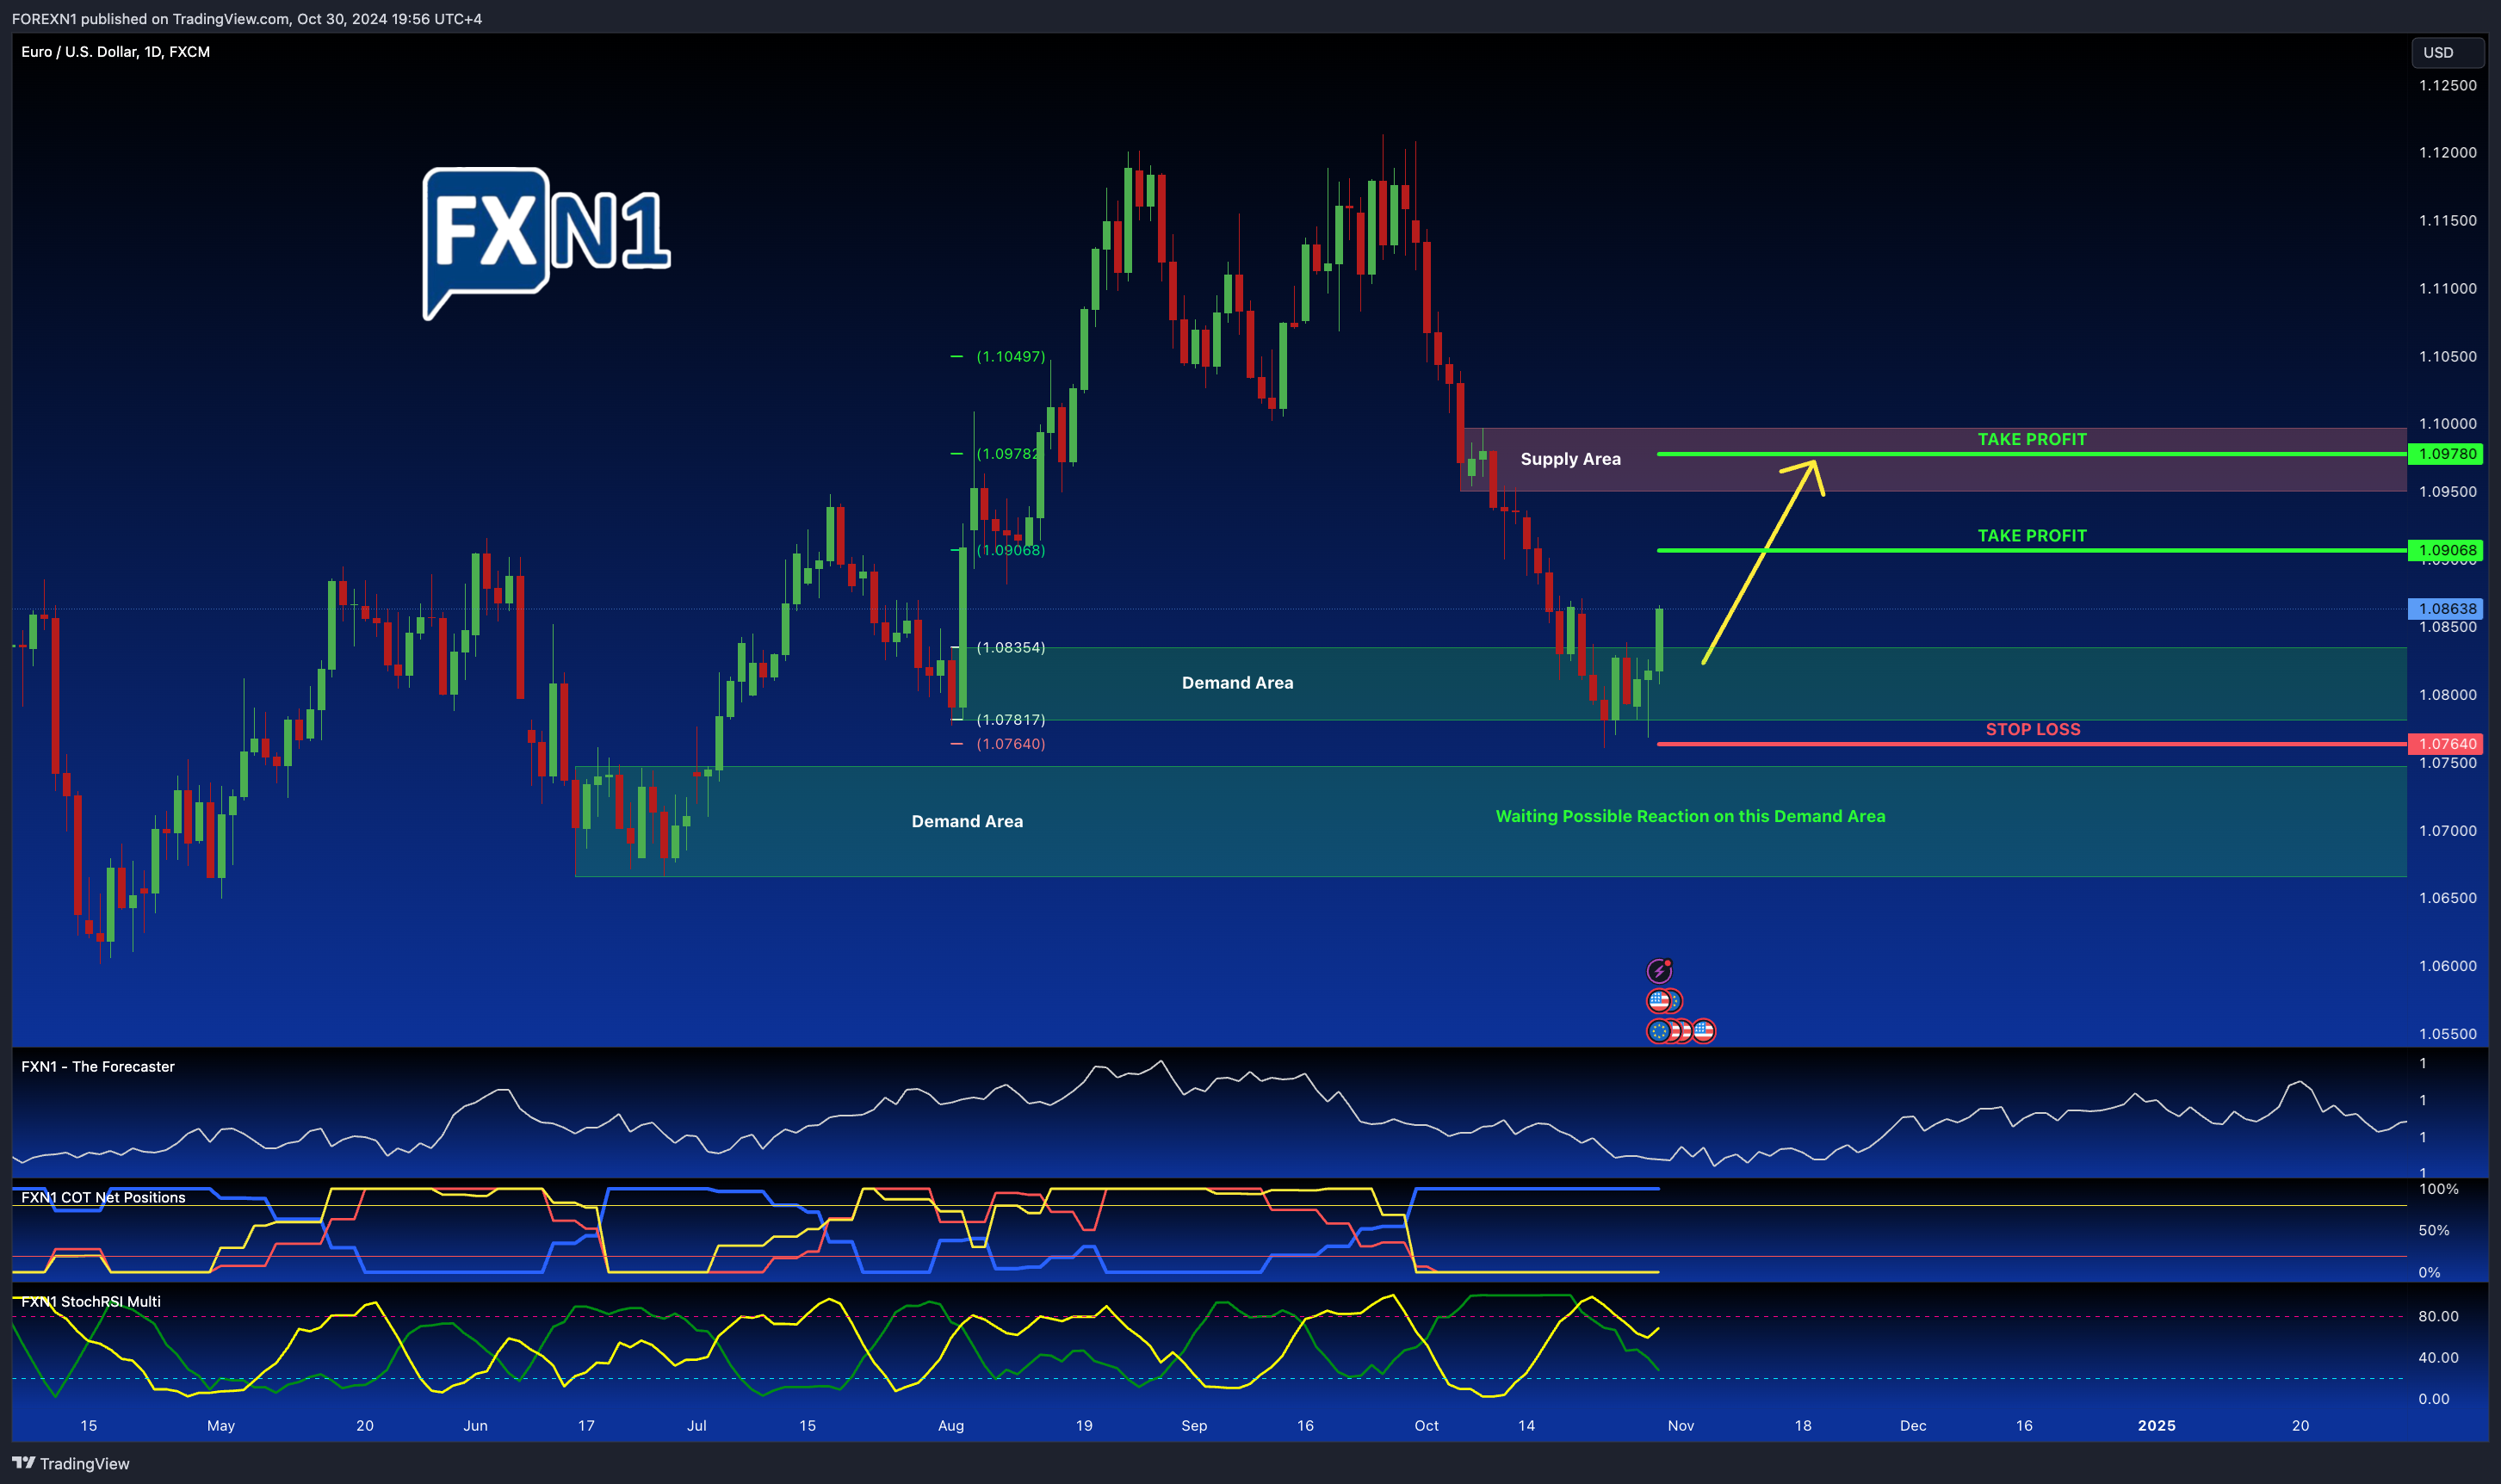Viewport: 2501px width, 1484px height.
Task: Click 0% on the COT panel scale
Action: (2430, 1272)
